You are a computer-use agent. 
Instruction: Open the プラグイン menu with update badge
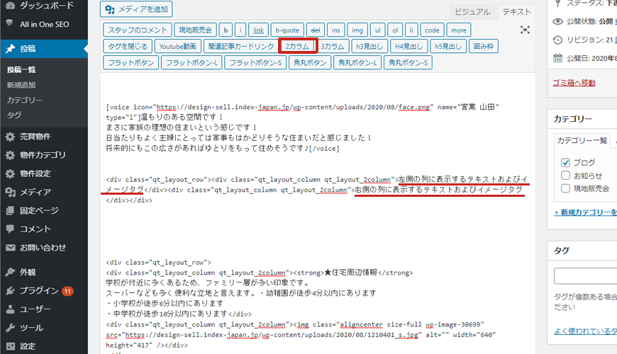point(39,290)
